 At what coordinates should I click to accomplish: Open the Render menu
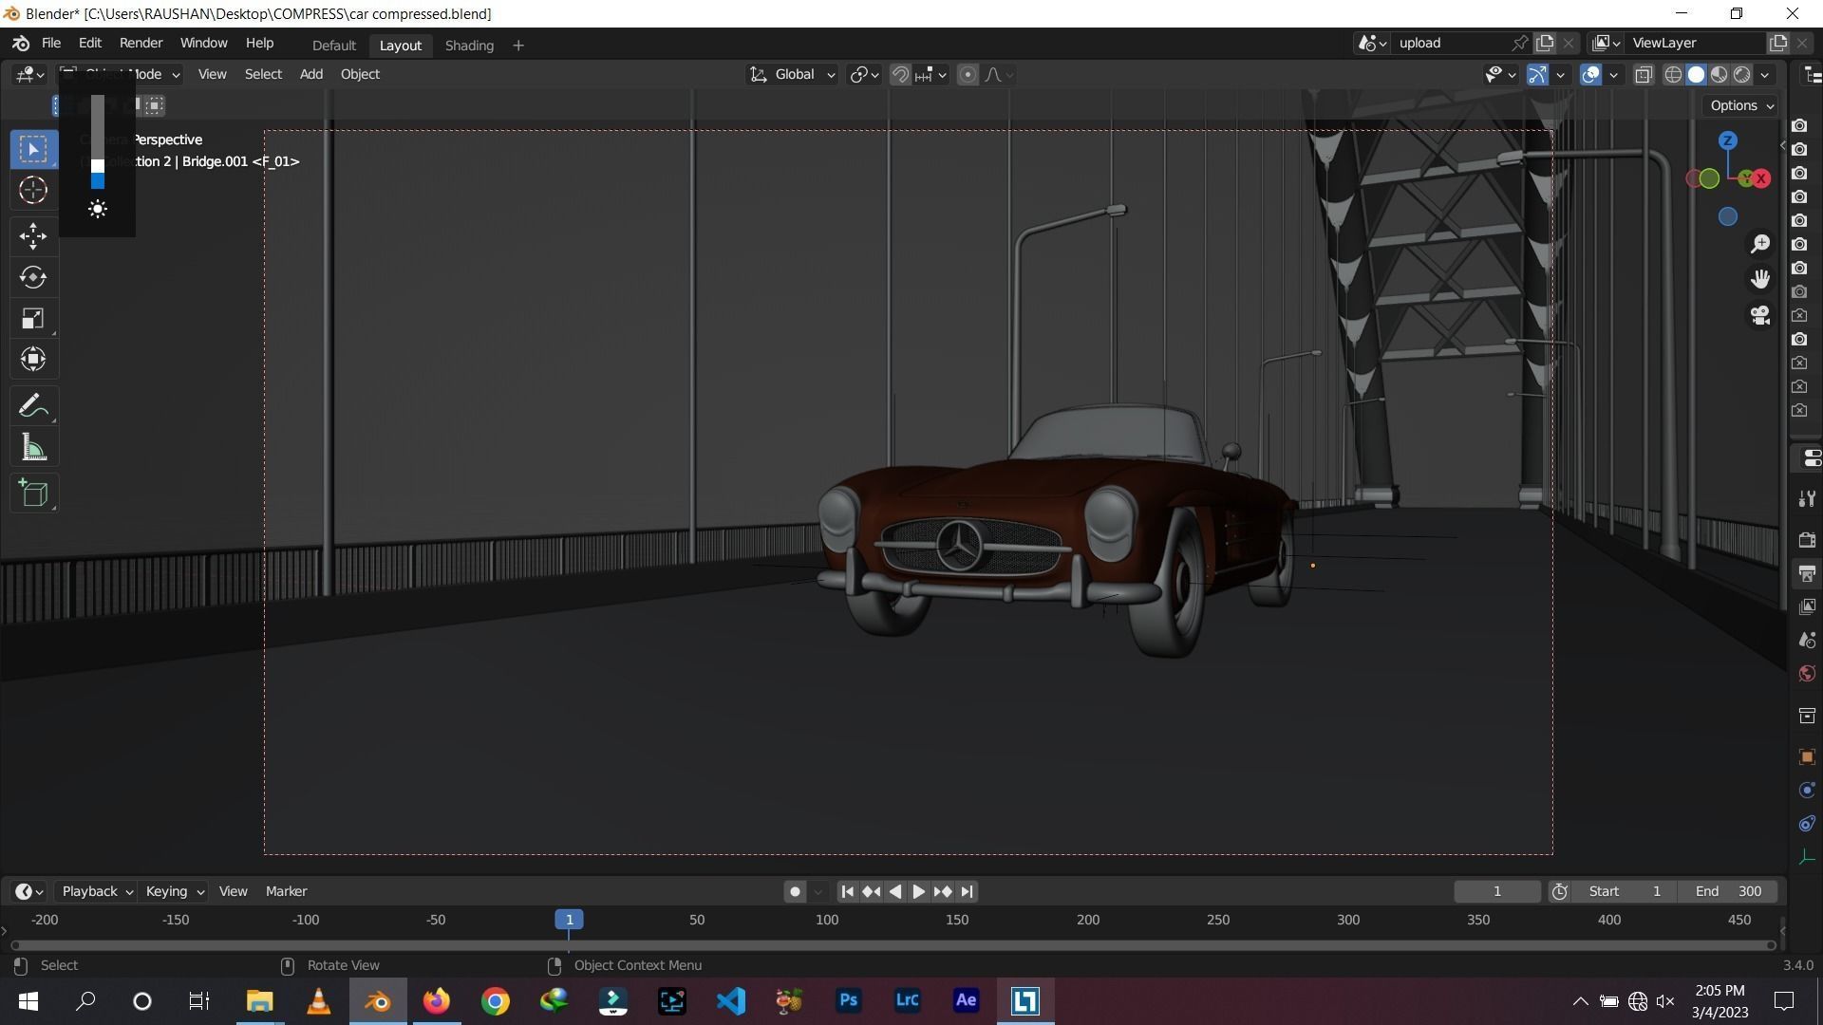pyautogui.click(x=140, y=43)
